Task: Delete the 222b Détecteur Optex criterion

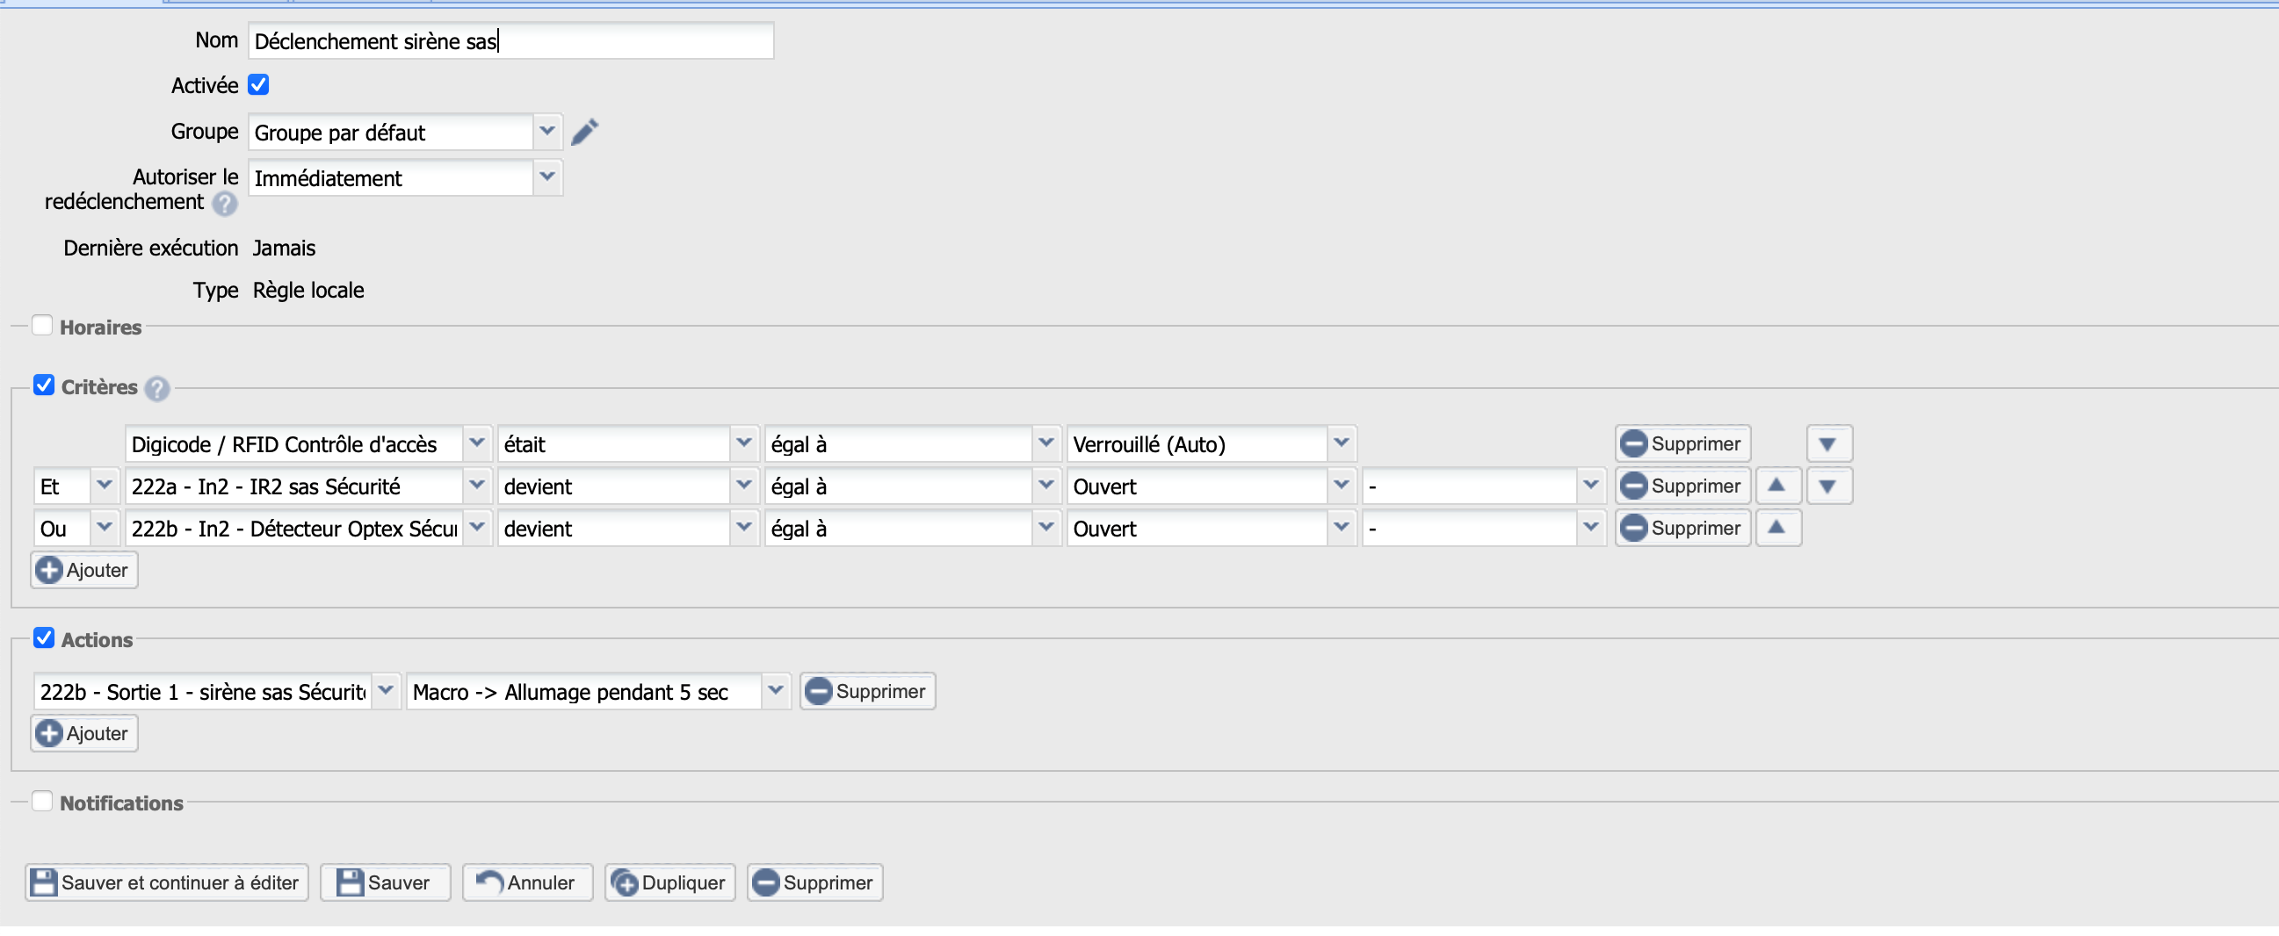Action: click(1682, 529)
